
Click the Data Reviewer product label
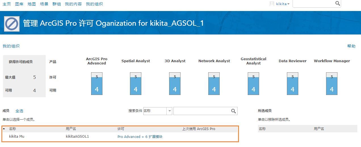[x=293, y=61]
